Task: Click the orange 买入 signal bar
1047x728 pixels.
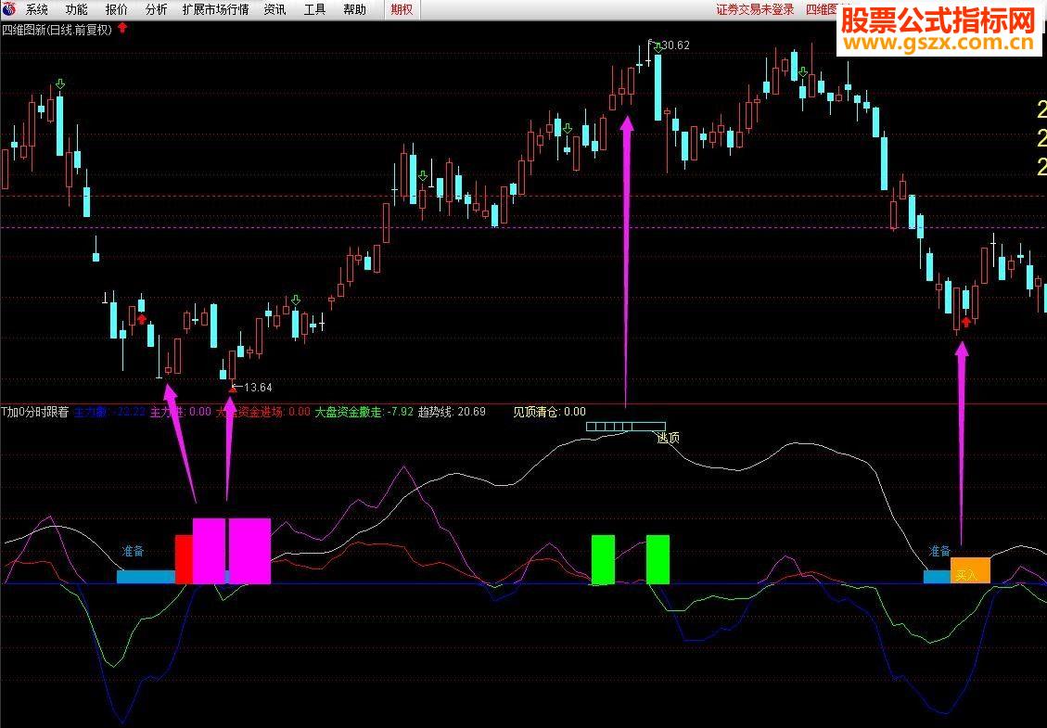Action: pos(970,570)
